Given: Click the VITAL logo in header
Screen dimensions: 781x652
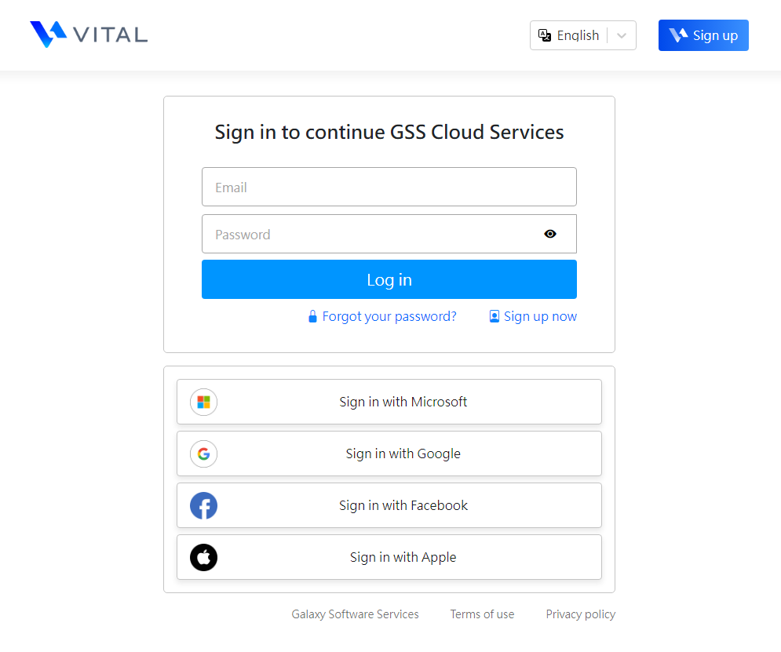Looking at the screenshot, I should [x=89, y=35].
